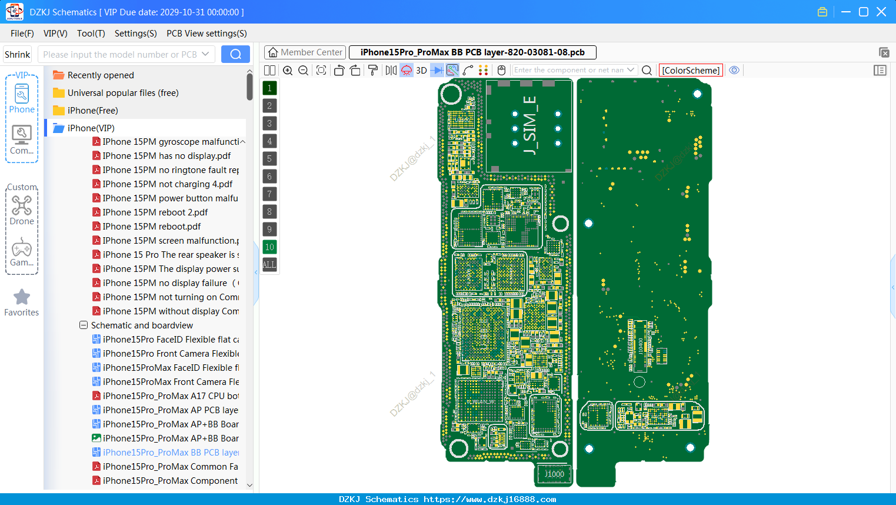This screenshot has width=896, height=505.
Task: Show PCB layer 2
Action: (269, 106)
